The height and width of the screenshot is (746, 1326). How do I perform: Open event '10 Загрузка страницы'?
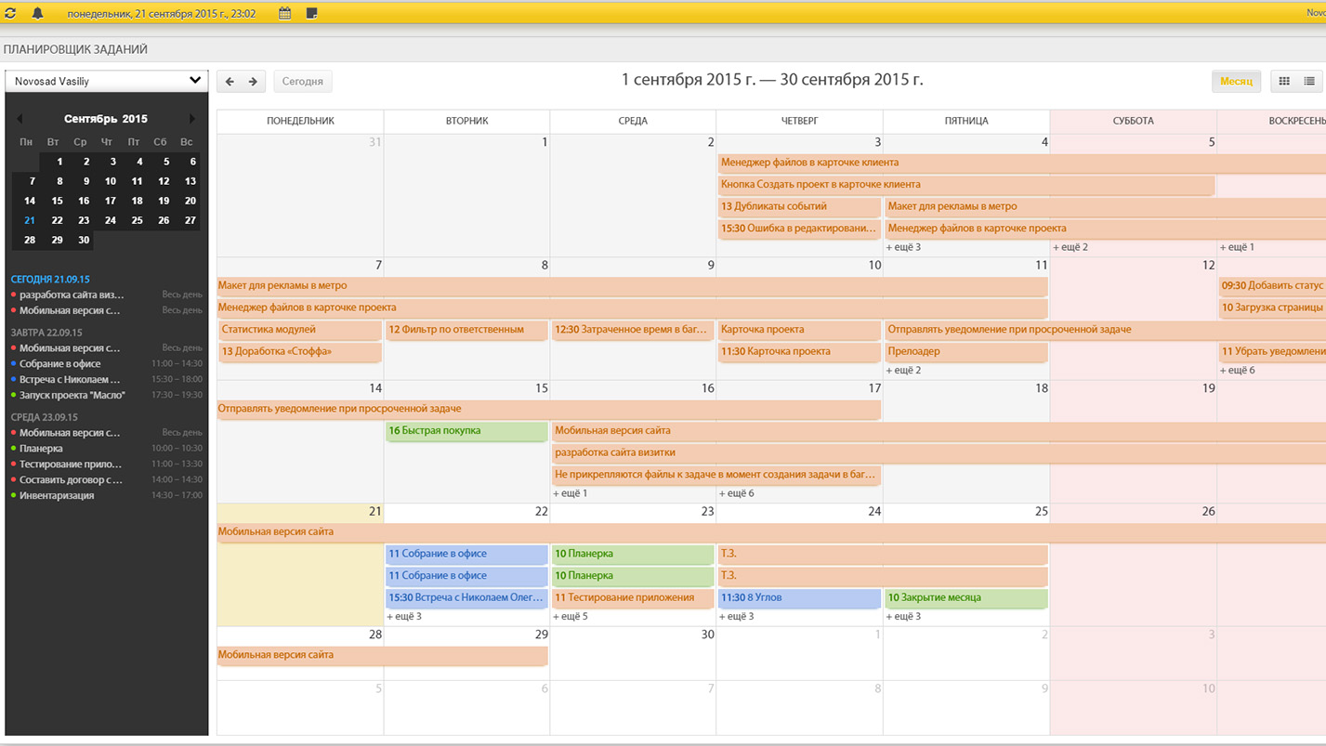click(x=1272, y=308)
